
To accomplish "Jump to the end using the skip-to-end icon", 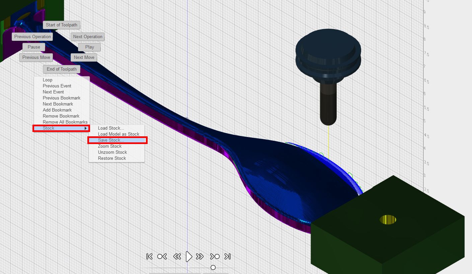I will 228,256.
